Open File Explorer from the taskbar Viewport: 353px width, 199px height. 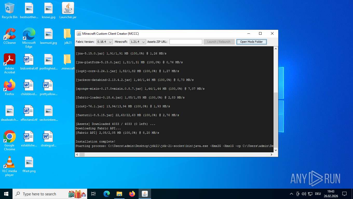pyautogui.click(x=119, y=194)
